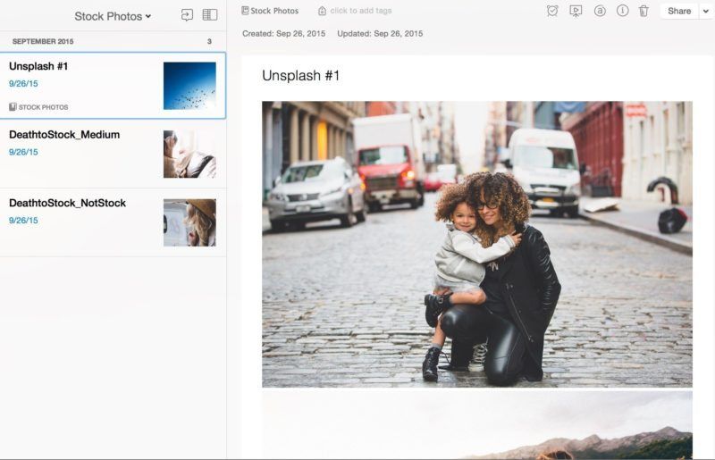This screenshot has width=715, height=460.
Task: Delete note with trash icon
Action: click(643, 11)
